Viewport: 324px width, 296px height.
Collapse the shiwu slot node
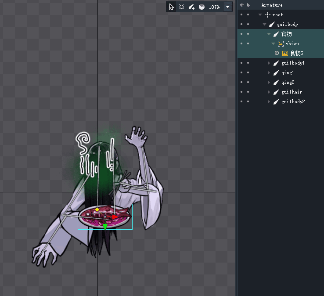(x=273, y=43)
